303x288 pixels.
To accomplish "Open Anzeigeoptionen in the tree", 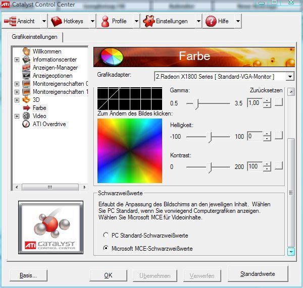I will (x=53, y=76).
